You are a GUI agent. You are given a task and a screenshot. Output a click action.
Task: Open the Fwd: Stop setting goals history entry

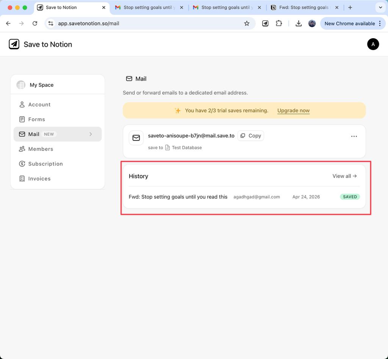coord(178,197)
